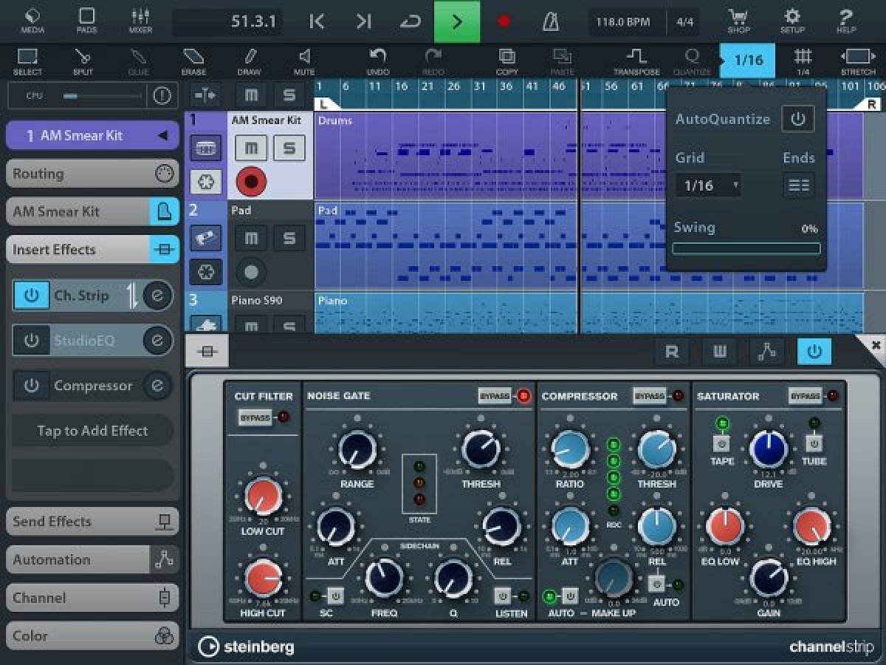Open the Pads panel
This screenshot has width=886, height=665.
[86, 21]
